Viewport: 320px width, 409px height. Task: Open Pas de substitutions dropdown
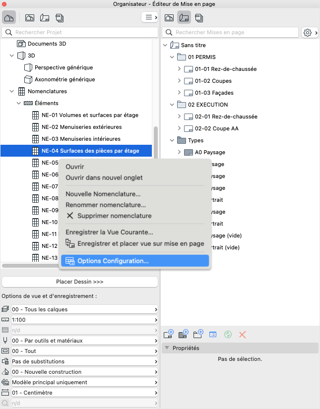point(84,361)
